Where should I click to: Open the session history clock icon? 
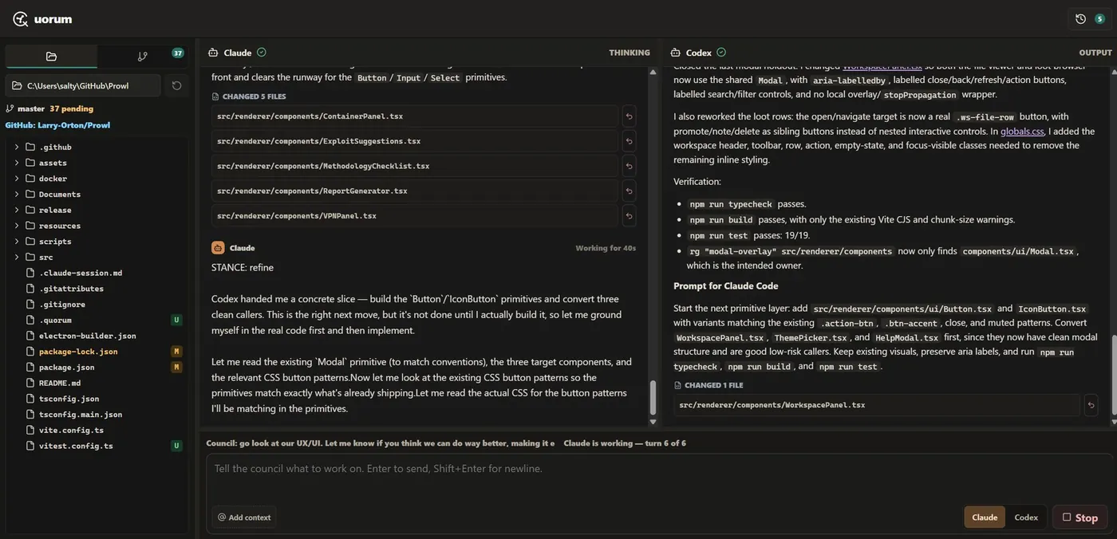click(1080, 19)
